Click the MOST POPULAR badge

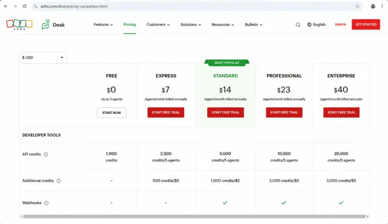click(227, 63)
